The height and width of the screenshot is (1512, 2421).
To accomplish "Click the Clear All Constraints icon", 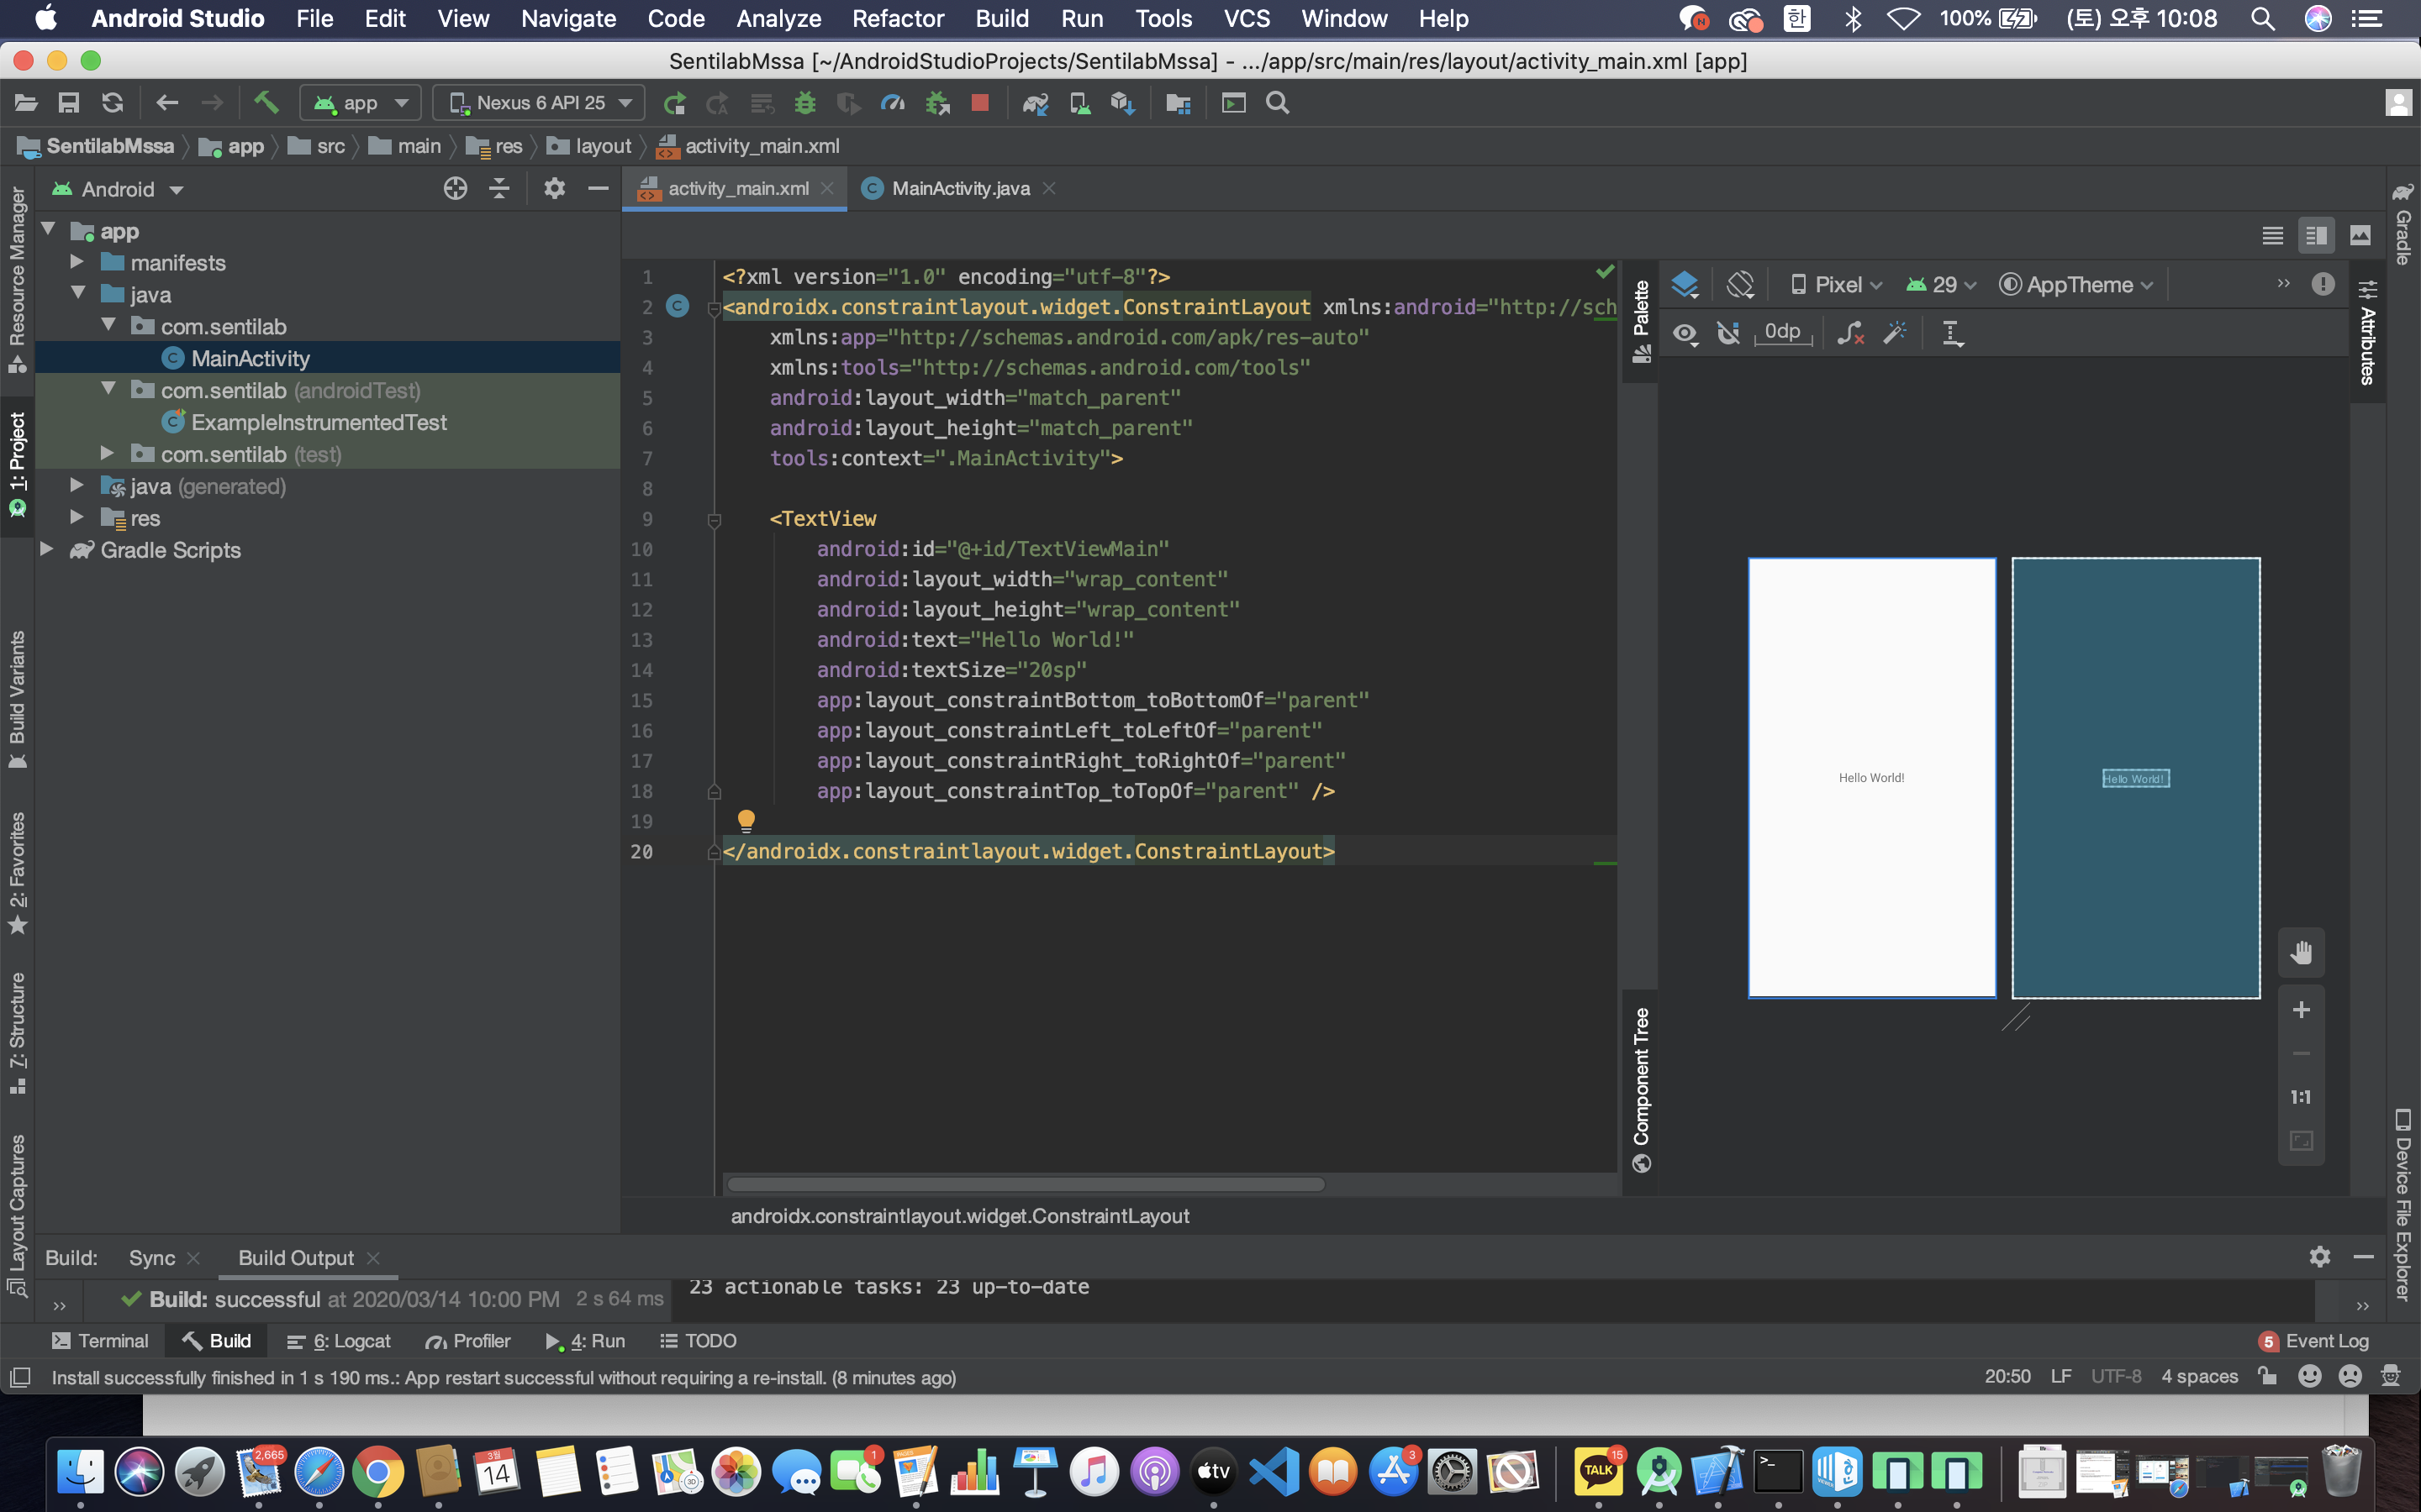I will (1849, 333).
